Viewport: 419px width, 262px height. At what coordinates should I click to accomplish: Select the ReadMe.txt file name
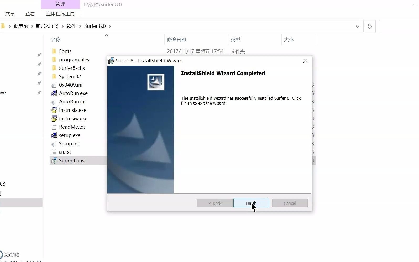point(72,127)
